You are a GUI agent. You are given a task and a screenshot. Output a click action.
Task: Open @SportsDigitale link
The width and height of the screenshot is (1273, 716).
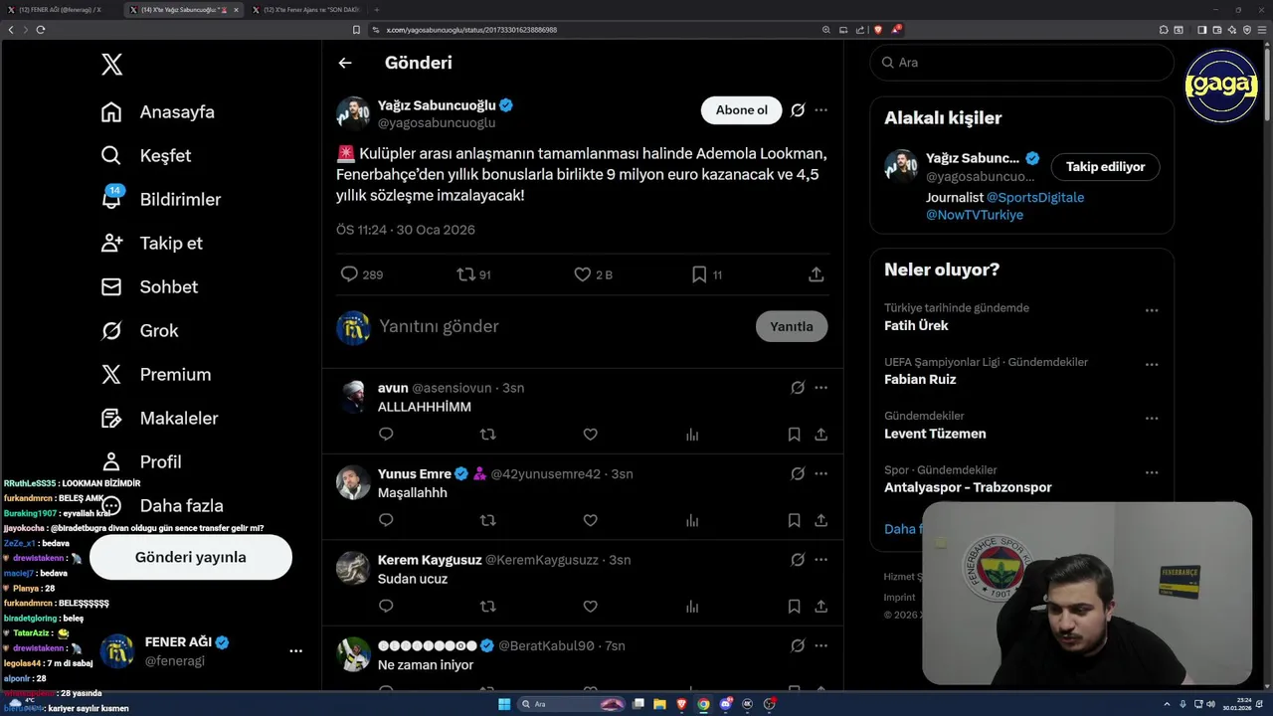point(1035,198)
